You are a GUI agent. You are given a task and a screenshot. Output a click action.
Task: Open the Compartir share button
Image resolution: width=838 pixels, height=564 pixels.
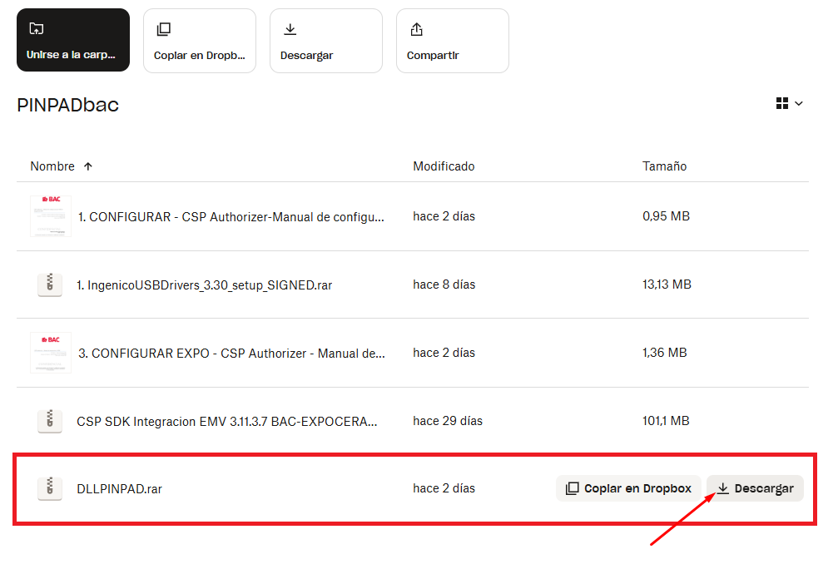[x=452, y=41]
